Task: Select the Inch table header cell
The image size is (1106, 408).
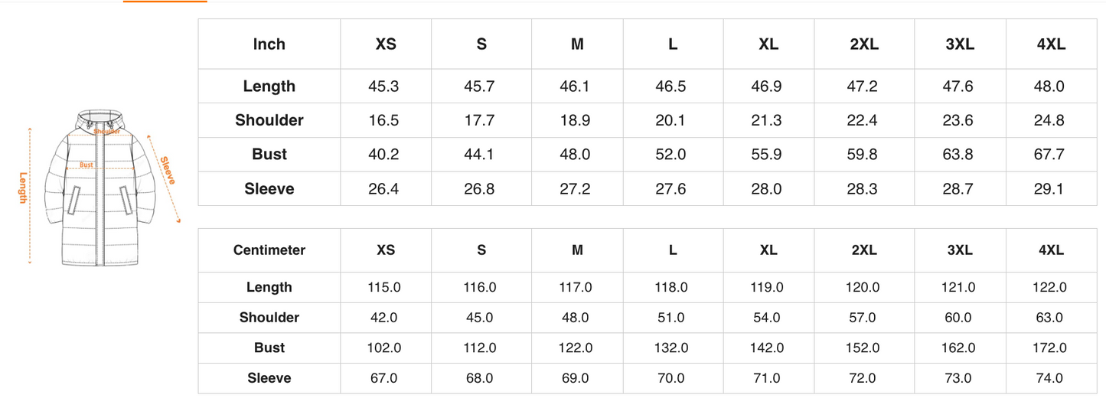Action: (269, 44)
